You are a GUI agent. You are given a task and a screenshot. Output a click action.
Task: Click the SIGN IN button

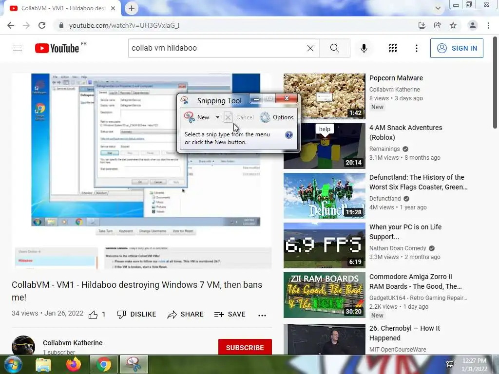tap(457, 48)
